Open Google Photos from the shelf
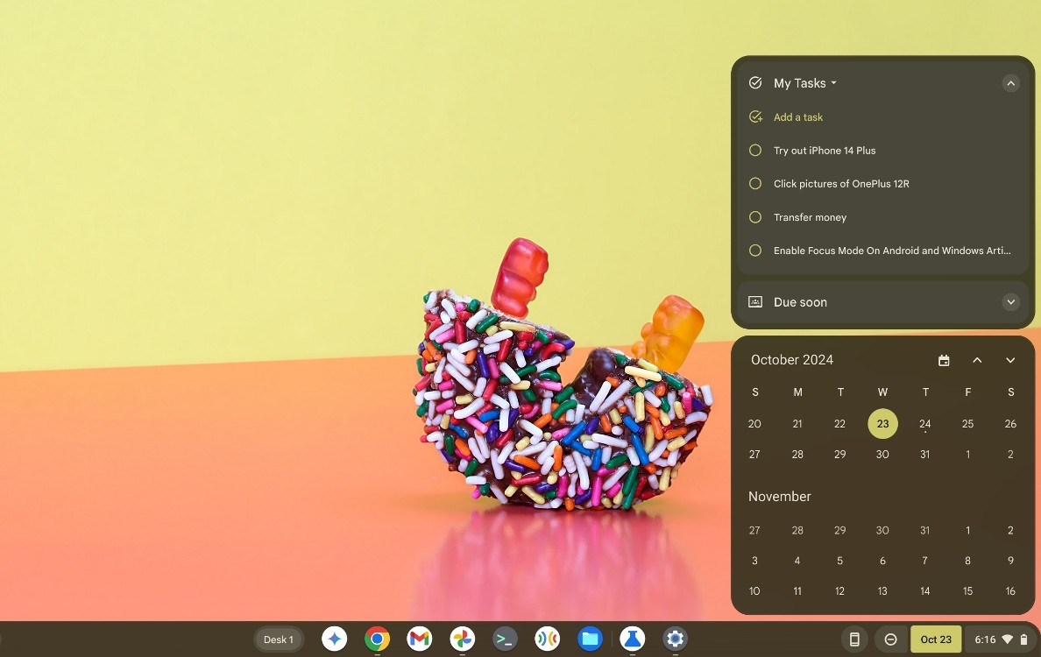The image size is (1041, 657). pyautogui.click(x=462, y=639)
